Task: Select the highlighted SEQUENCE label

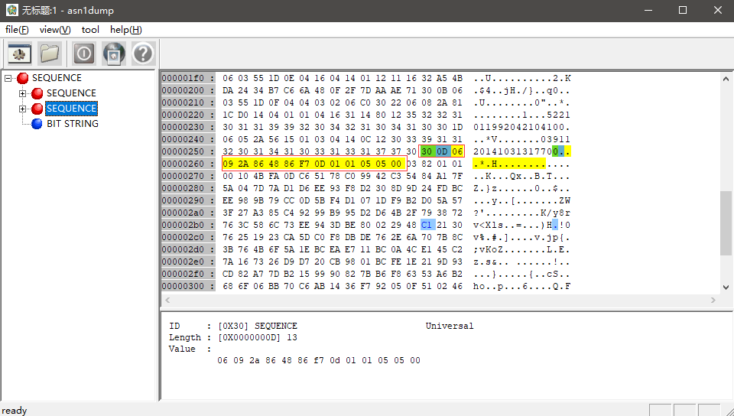Action: click(71, 109)
